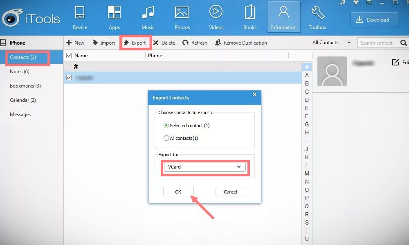Open Messages in sidebar
The height and width of the screenshot is (245, 409).
[20, 115]
